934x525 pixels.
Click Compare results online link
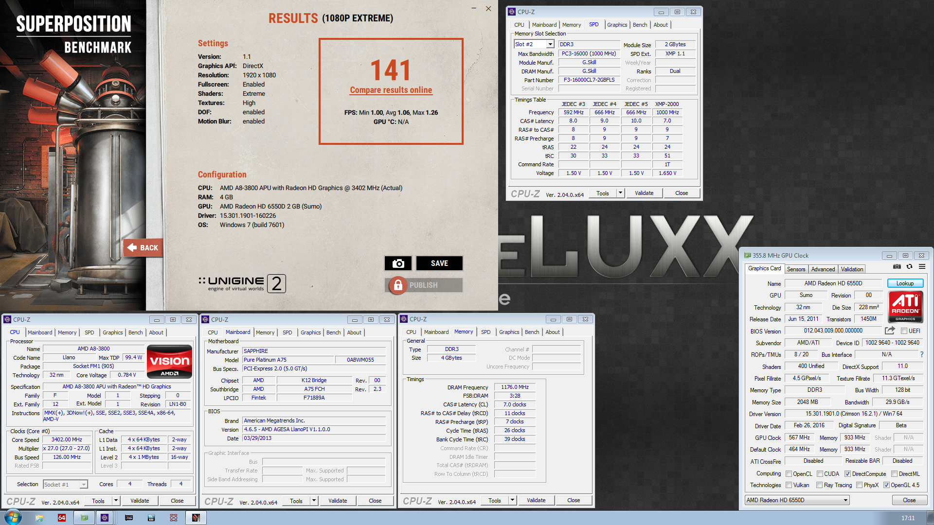391,90
